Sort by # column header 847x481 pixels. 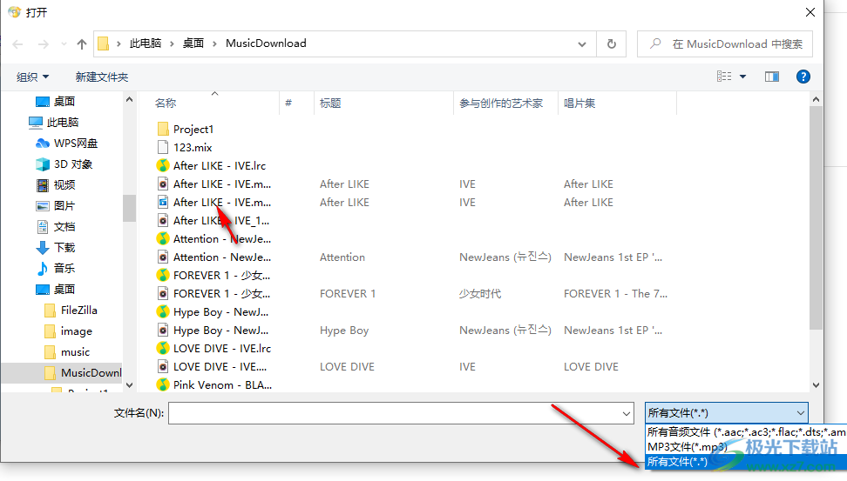point(288,103)
